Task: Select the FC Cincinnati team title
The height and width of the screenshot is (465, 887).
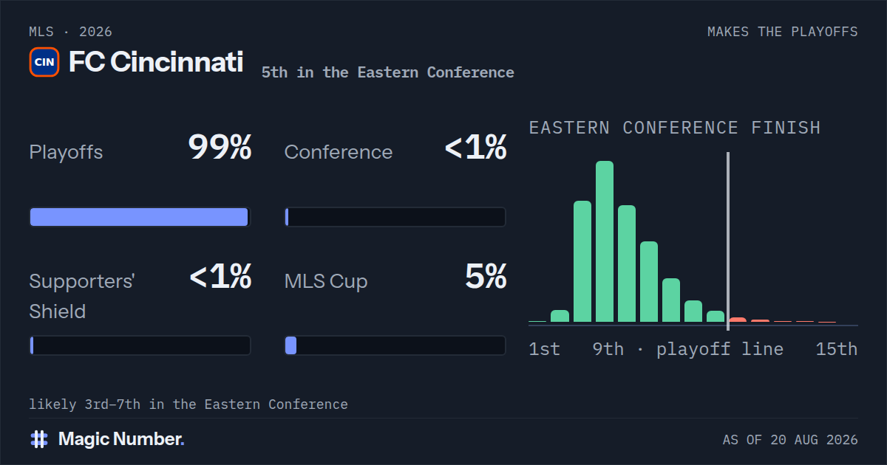Action: pyautogui.click(x=156, y=62)
